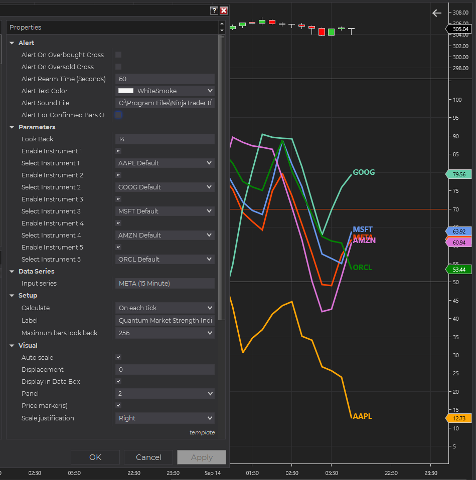Toggle Alert For Confirmed Bars checkbox
The height and width of the screenshot is (480, 476).
tap(118, 115)
